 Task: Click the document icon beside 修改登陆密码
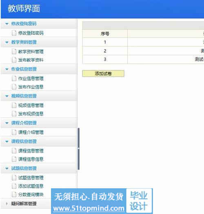[x=14, y=33]
